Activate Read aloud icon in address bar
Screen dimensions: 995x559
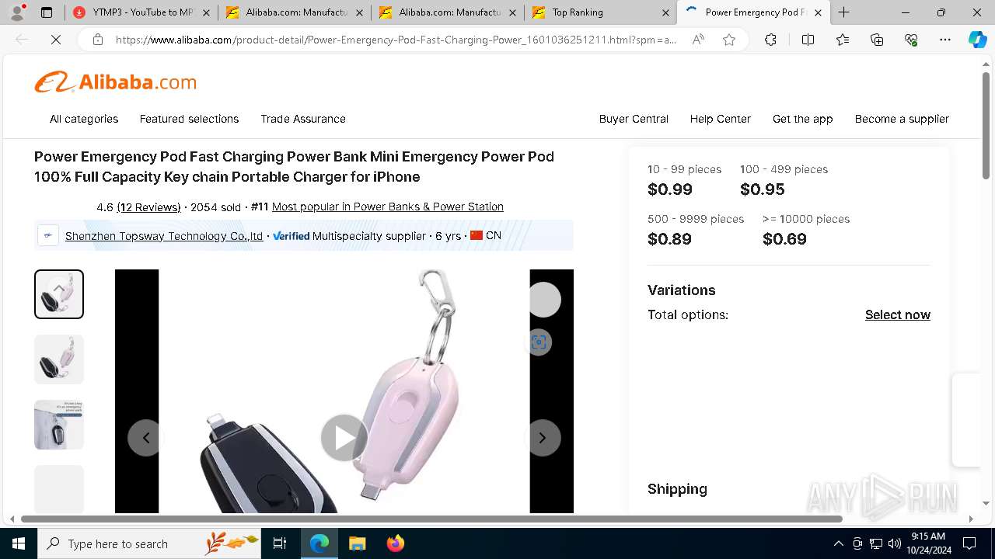point(698,40)
